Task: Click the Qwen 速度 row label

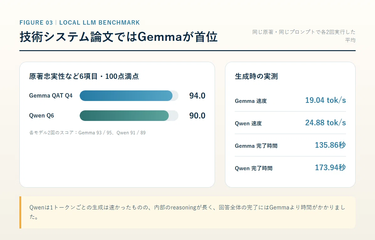Action: (248, 123)
